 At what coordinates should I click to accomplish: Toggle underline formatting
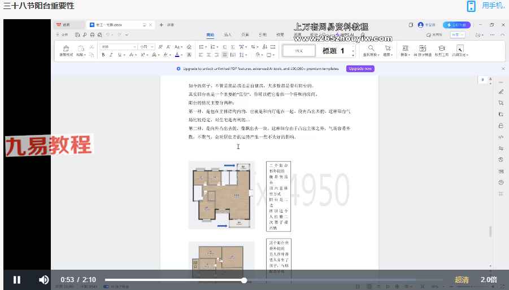tap(120, 55)
